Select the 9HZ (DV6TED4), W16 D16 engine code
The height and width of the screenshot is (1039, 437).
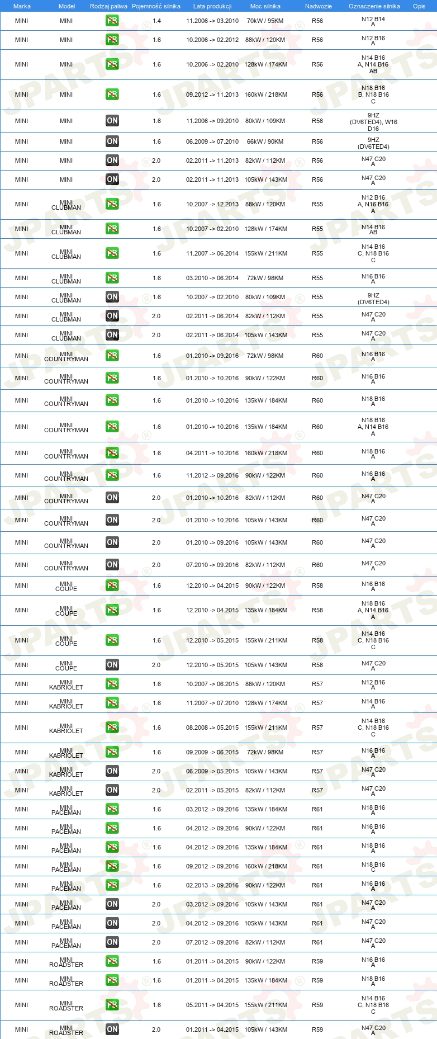coord(373,121)
